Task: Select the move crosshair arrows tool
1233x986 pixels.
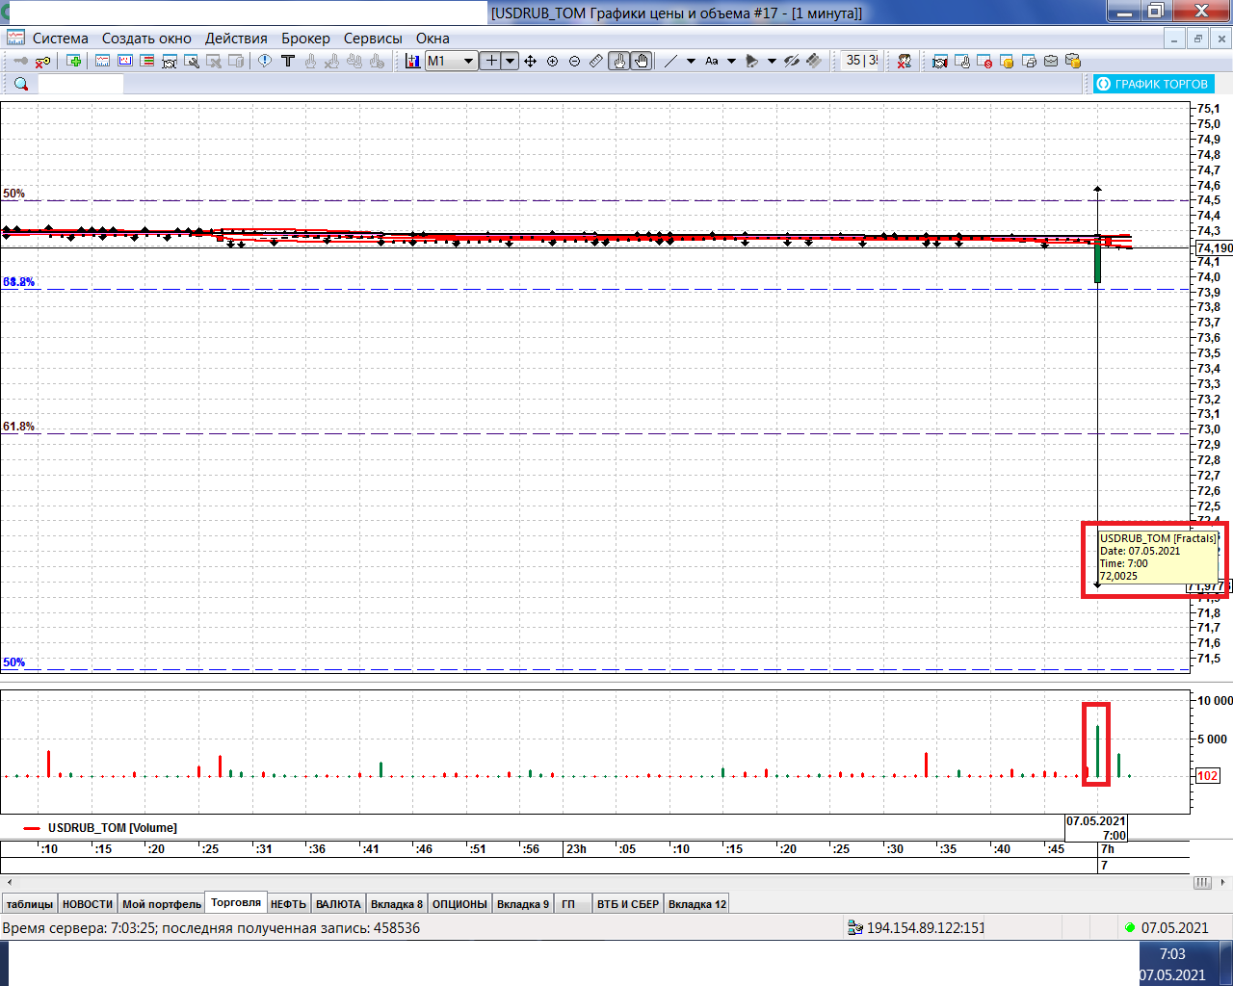Action: point(530,61)
